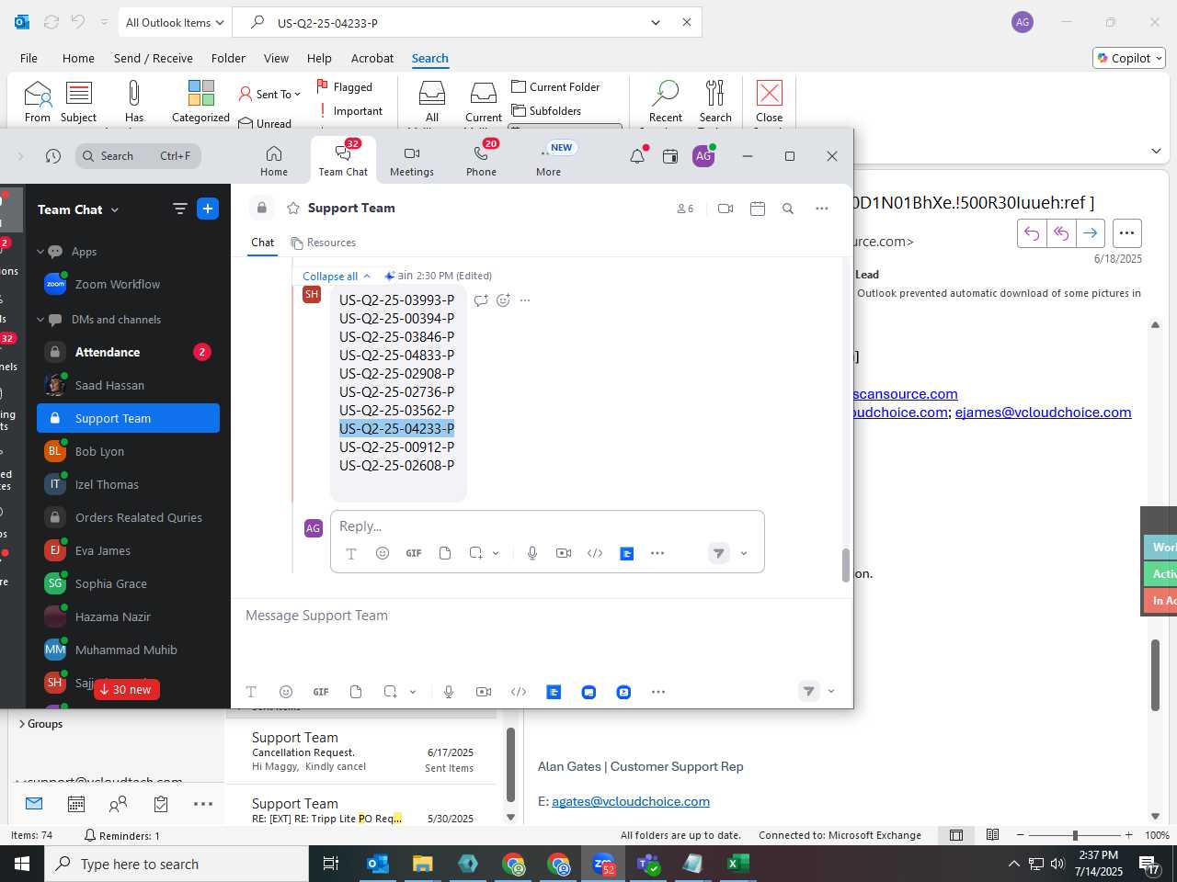The width and height of the screenshot is (1177, 882).
Task: Open chat with Bob Lyon
Action: 128,451
